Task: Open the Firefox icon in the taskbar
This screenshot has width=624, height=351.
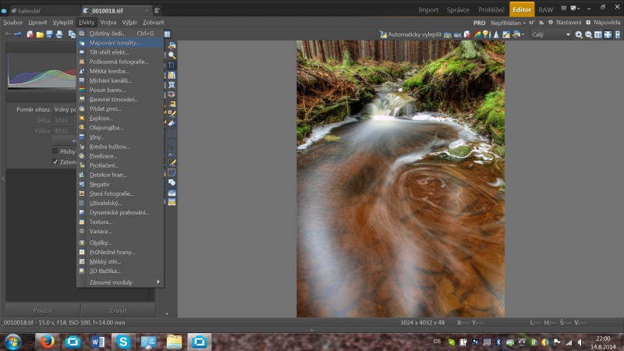Action: tap(46, 341)
